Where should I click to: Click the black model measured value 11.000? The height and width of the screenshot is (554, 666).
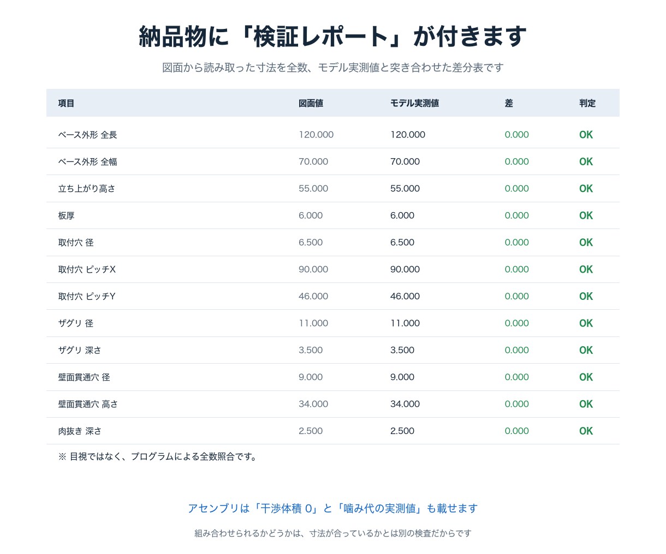click(405, 323)
